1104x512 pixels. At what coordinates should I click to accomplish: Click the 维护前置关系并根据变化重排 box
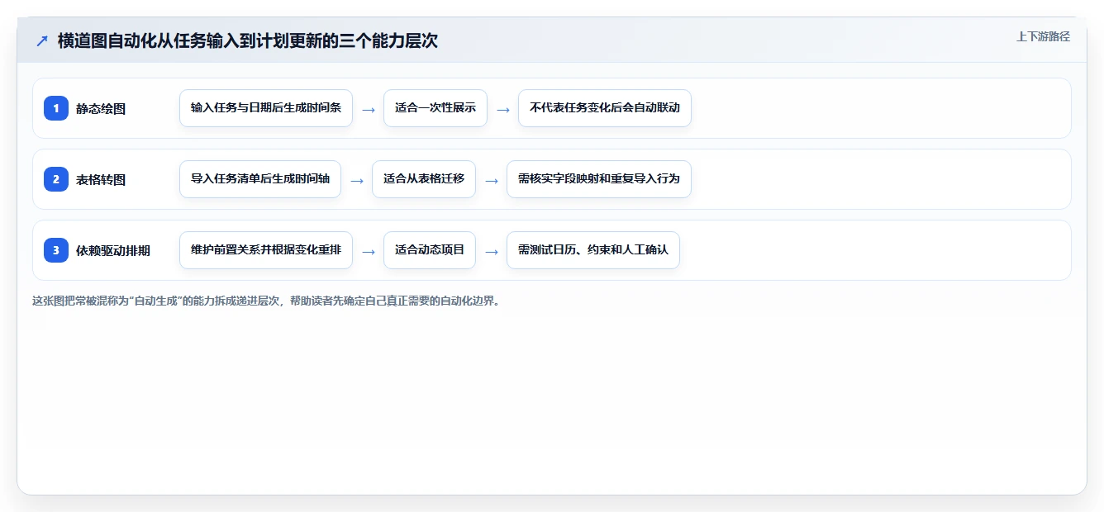[x=266, y=250]
